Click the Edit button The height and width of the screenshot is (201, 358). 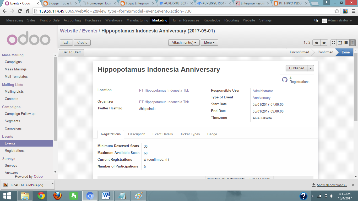[66, 43]
